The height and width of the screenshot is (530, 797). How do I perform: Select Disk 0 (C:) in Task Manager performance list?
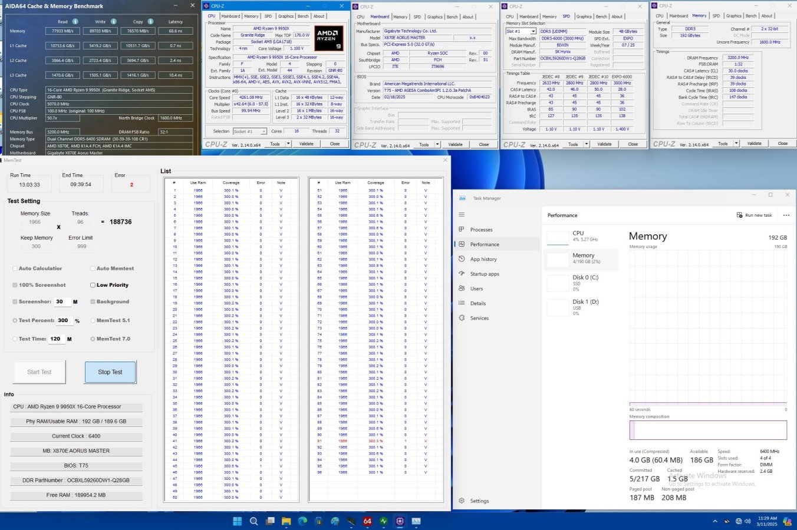pos(581,283)
